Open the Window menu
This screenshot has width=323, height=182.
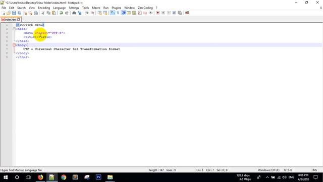click(129, 8)
